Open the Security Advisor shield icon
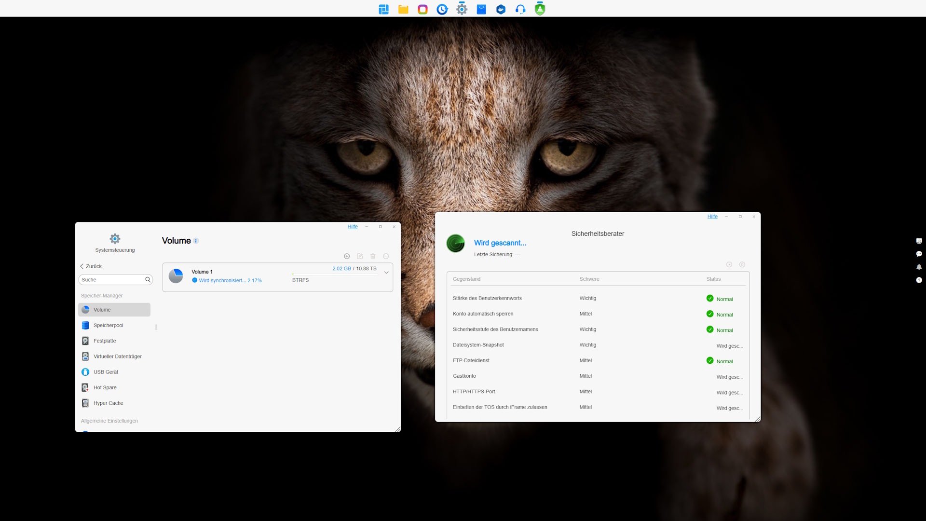The height and width of the screenshot is (521, 926). 540,8
